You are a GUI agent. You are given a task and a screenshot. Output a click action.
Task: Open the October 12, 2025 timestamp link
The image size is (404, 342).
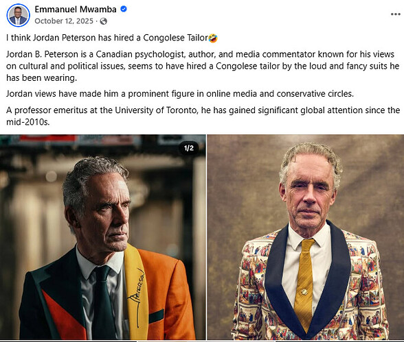[64, 21]
